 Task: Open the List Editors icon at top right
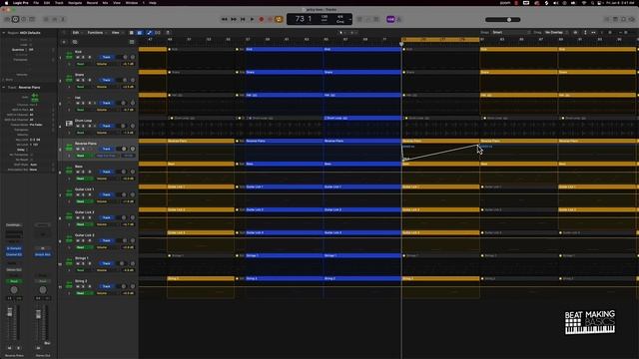[607, 19]
